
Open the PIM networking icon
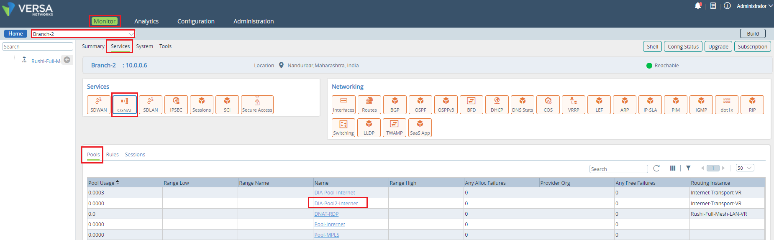(x=676, y=105)
